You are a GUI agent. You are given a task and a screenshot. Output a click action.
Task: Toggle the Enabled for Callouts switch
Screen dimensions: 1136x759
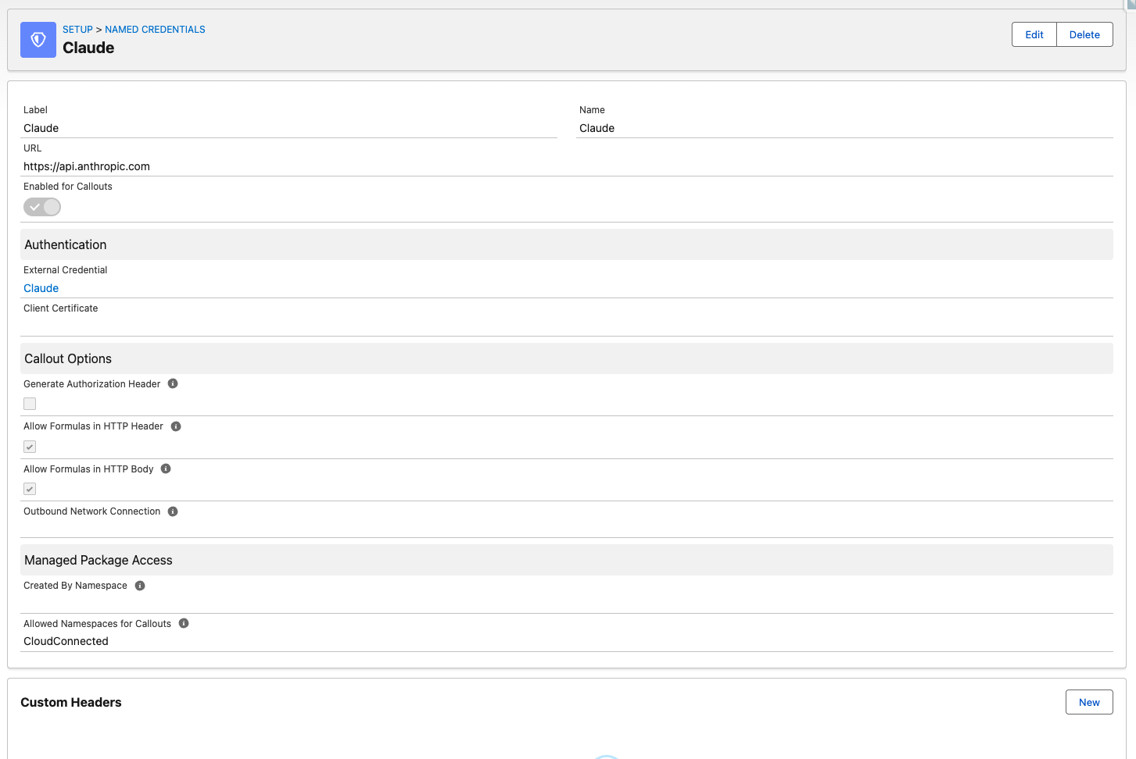tap(42, 207)
